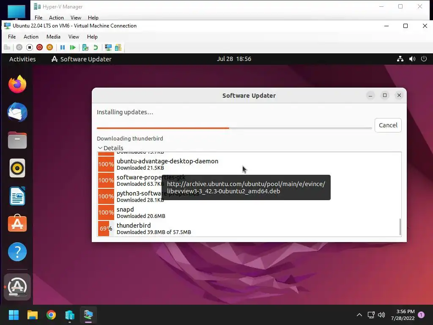Open Ubuntu Software from the dock
The image size is (433, 325).
coord(17,223)
